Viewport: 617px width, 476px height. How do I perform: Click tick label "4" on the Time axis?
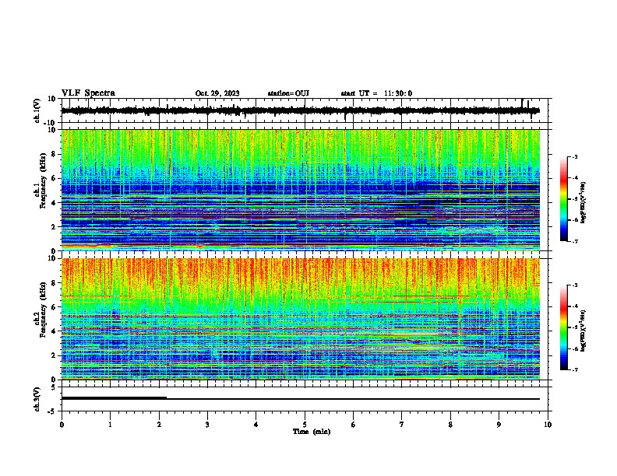point(256,425)
